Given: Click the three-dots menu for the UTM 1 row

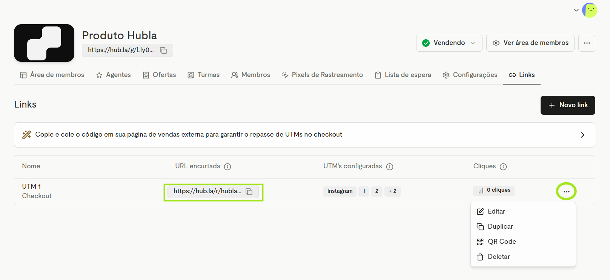Looking at the screenshot, I should 566,191.
